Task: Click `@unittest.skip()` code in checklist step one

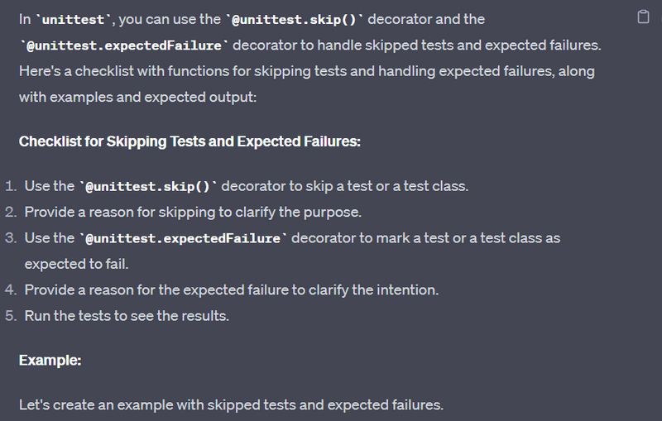Action: pyautogui.click(x=147, y=186)
